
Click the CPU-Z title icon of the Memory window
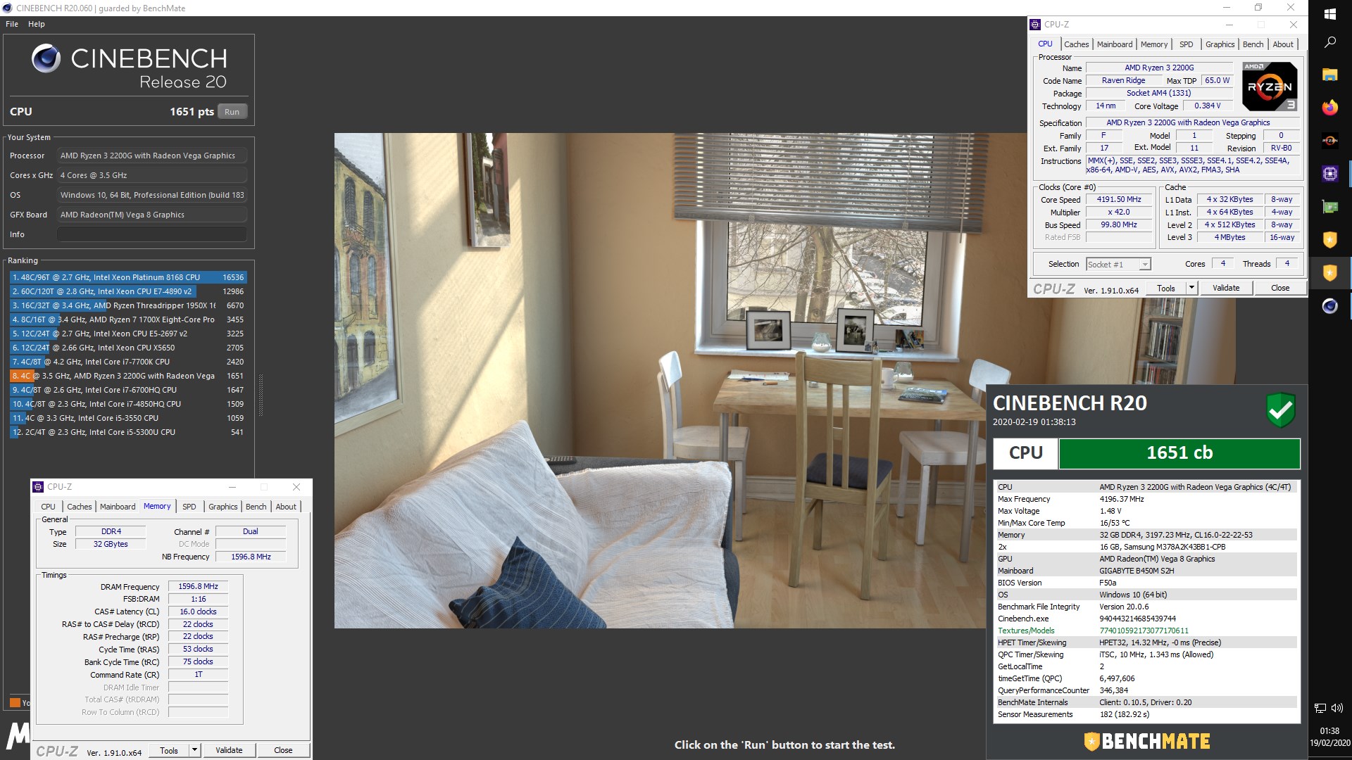click(x=39, y=487)
